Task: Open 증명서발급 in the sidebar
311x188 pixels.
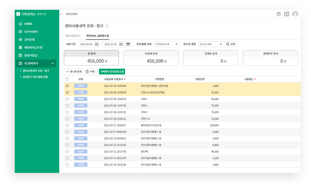Action: [x=28, y=55]
